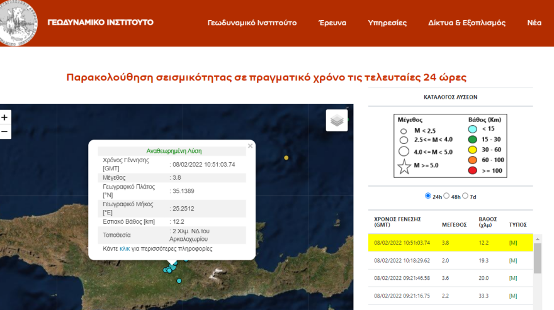Click the popup focal depth value 12.2
Screen dimensions: 554x310
(178, 222)
